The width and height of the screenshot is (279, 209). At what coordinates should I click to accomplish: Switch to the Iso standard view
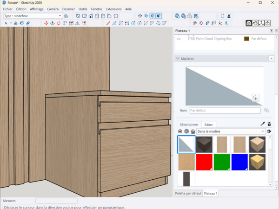(78, 16)
